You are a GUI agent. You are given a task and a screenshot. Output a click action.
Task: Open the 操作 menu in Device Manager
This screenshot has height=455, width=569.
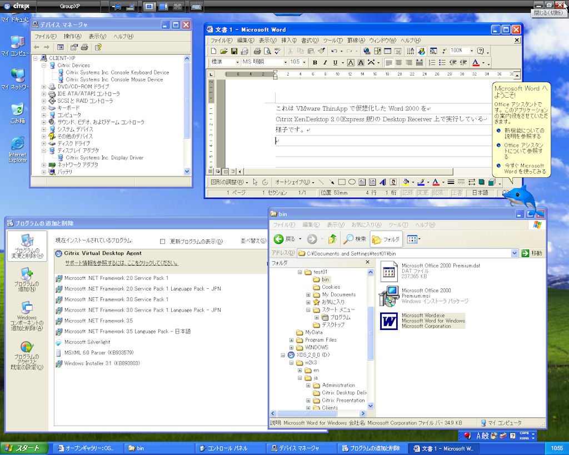73,36
